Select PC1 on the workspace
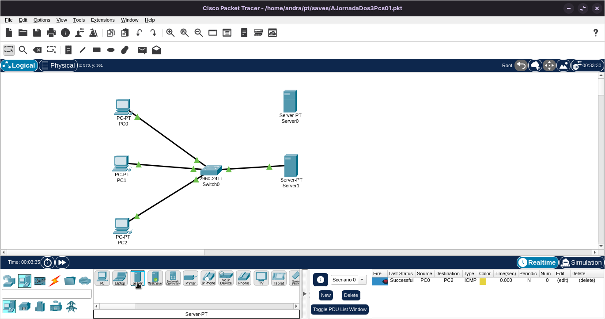The height and width of the screenshot is (319, 605). pyautogui.click(x=121, y=163)
